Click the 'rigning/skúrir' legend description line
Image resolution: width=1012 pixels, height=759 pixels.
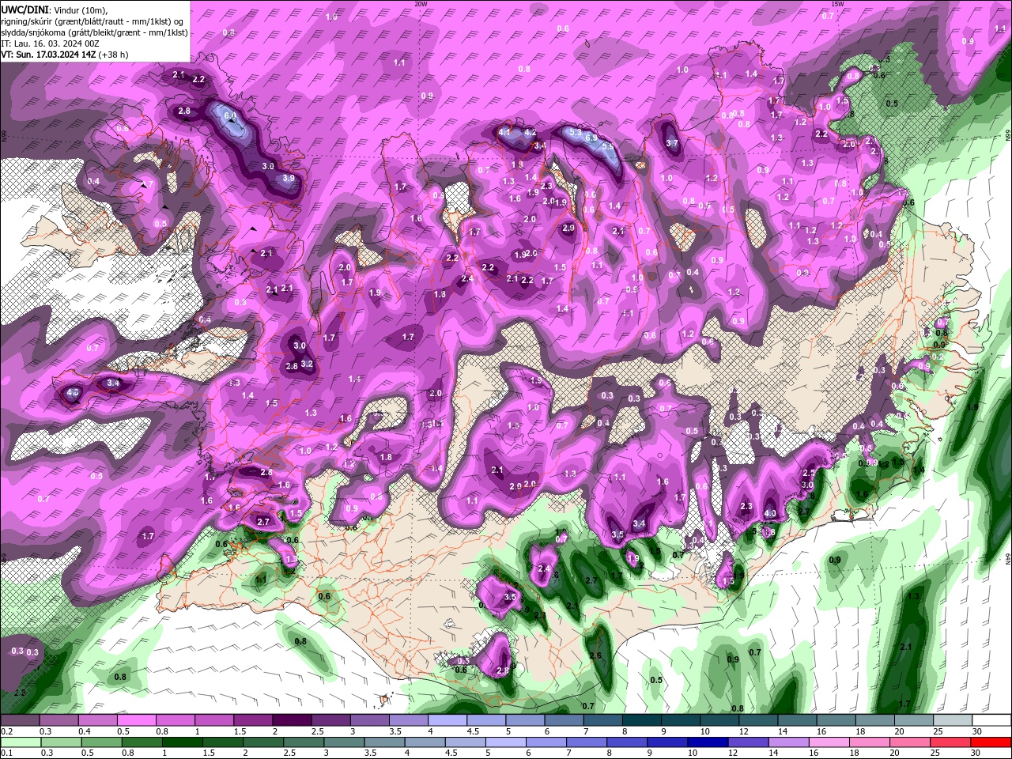click(93, 21)
